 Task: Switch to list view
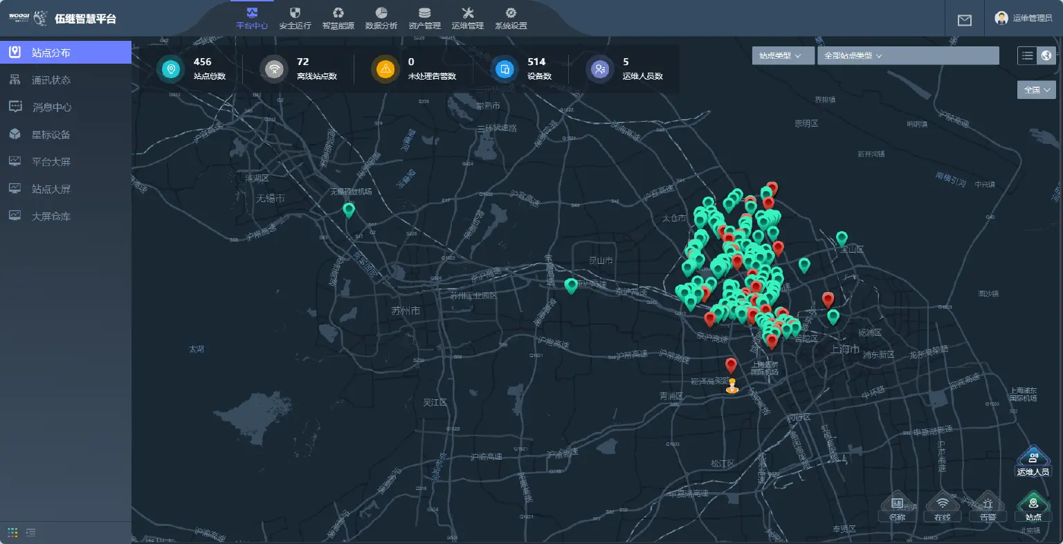click(x=1027, y=55)
